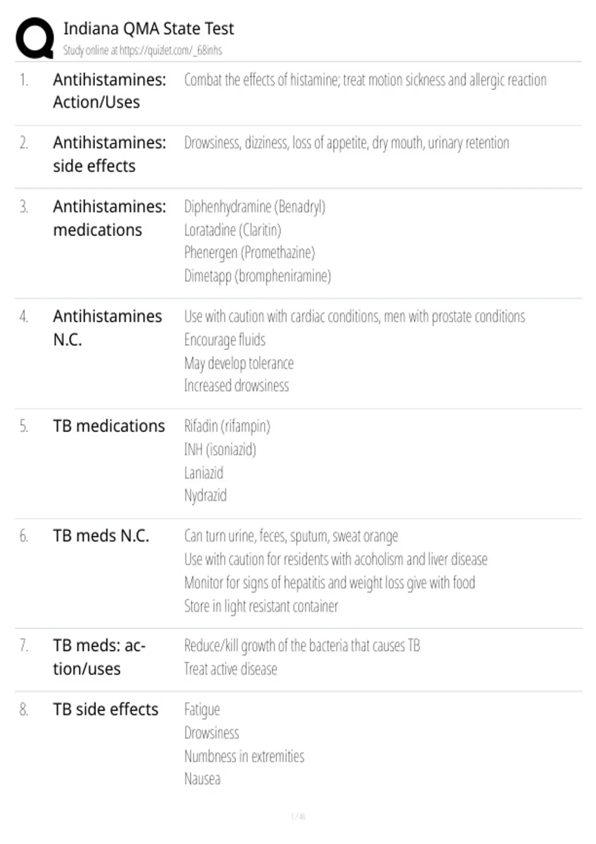596x844 pixels.
Task: Select the term Antihistamines: side effects
Action: pyautogui.click(x=110, y=154)
